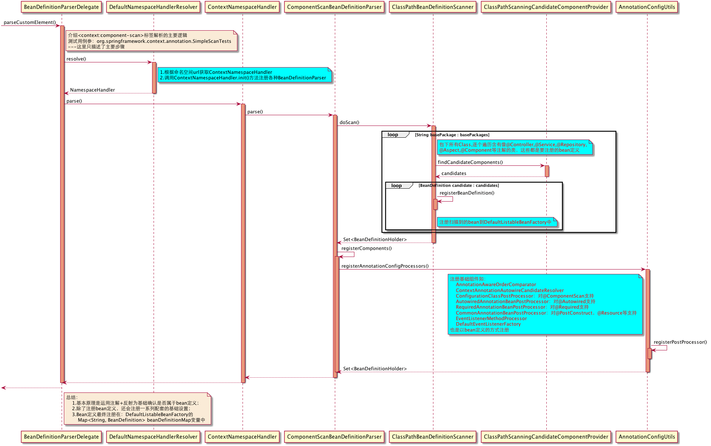Image resolution: width=711 pixels, height=446 pixels.
Task: Select the resolve() message label
Action: [x=76, y=59]
